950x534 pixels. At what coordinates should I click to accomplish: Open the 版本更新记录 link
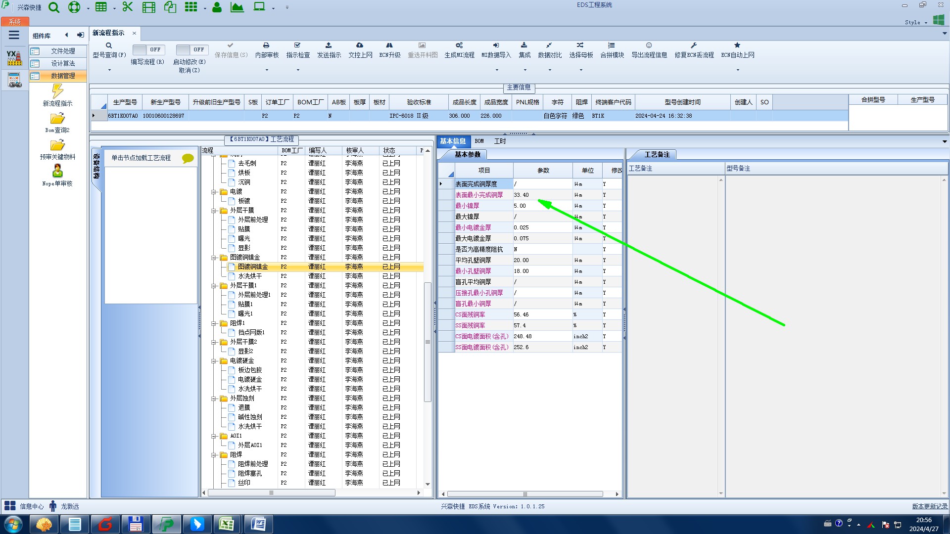(x=929, y=506)
